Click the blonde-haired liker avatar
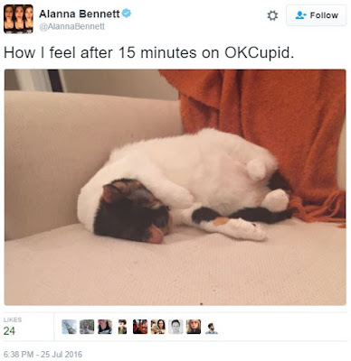 coord(194,327)
